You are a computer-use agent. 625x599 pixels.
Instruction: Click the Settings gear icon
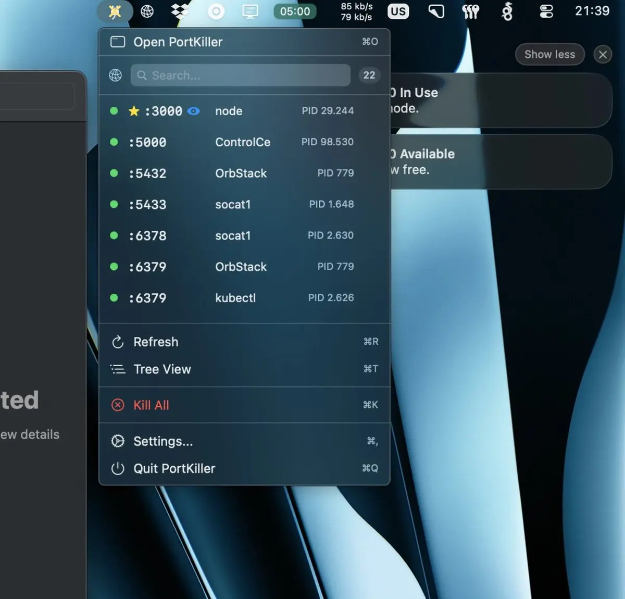[118, 441]
